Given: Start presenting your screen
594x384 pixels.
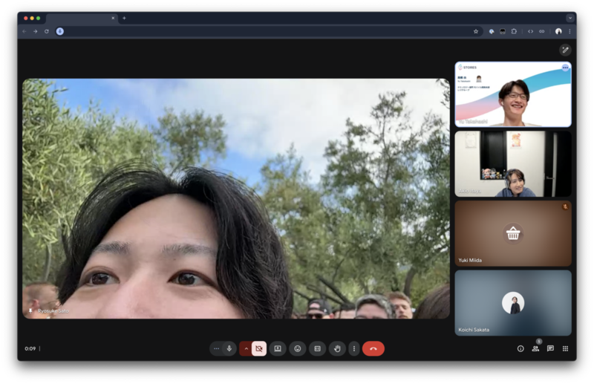Looking at the screenshot, I should (x=278, y=349).
